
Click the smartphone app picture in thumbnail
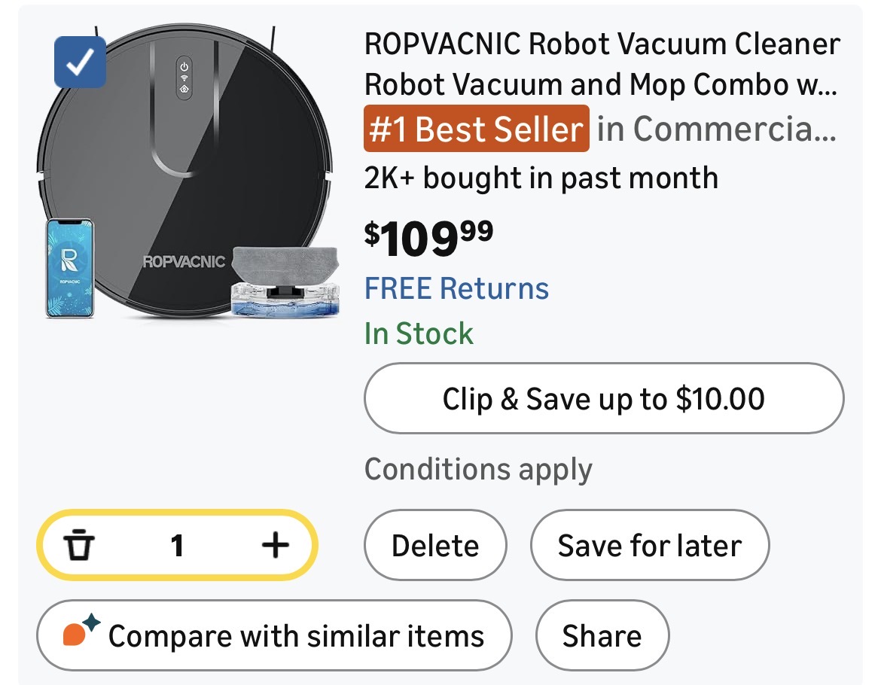(69, 268)
